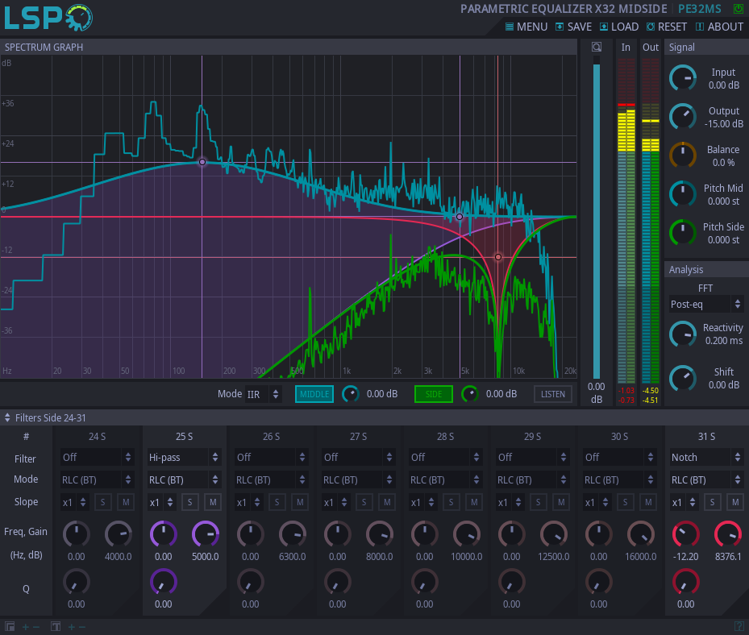This screenshot has width=749, height=635.
Task: Open the 25 S Hi-pass filter dropdown
Action: click(184, 458)
